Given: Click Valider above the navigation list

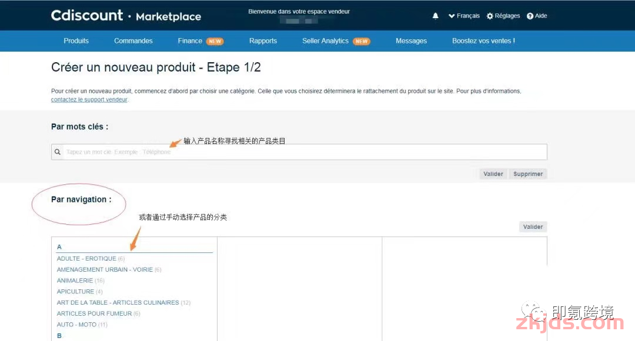Looking at the screenshot, I should (x=533, y=227).
